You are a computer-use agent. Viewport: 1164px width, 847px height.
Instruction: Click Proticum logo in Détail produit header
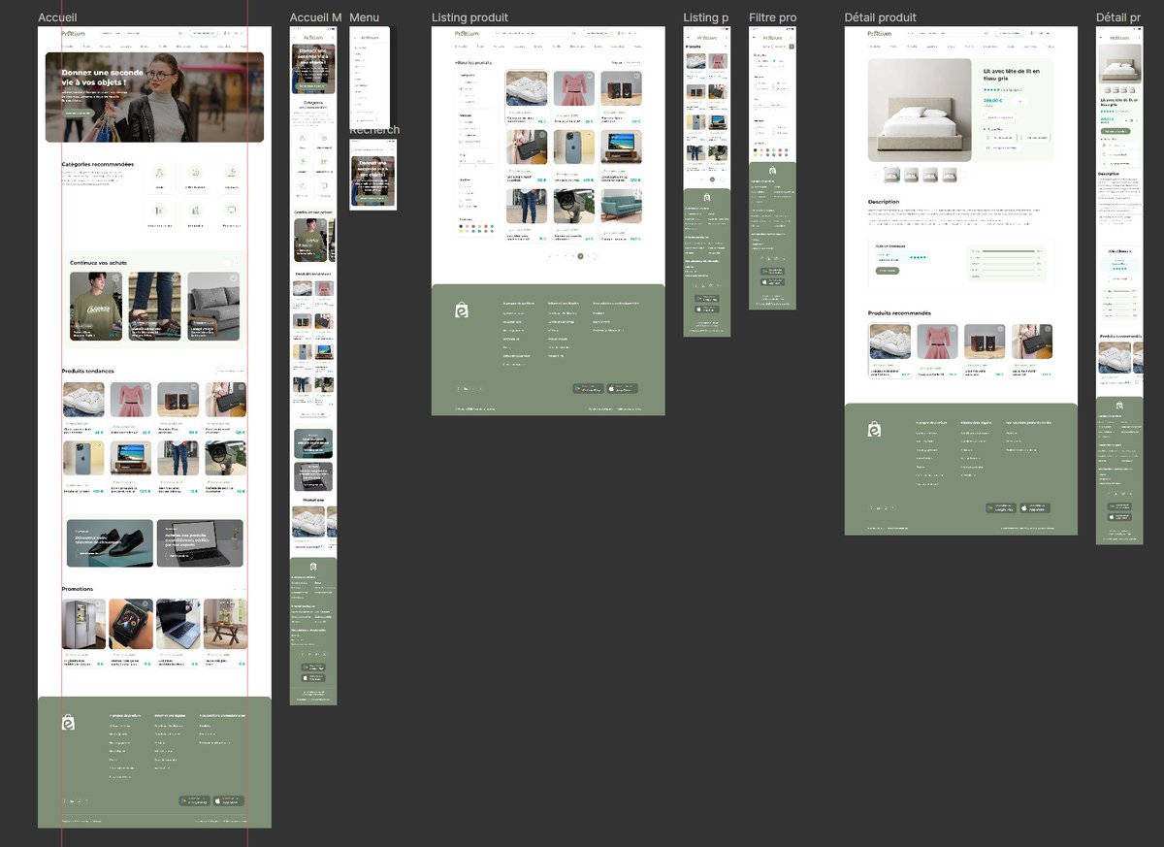(879, 34)
